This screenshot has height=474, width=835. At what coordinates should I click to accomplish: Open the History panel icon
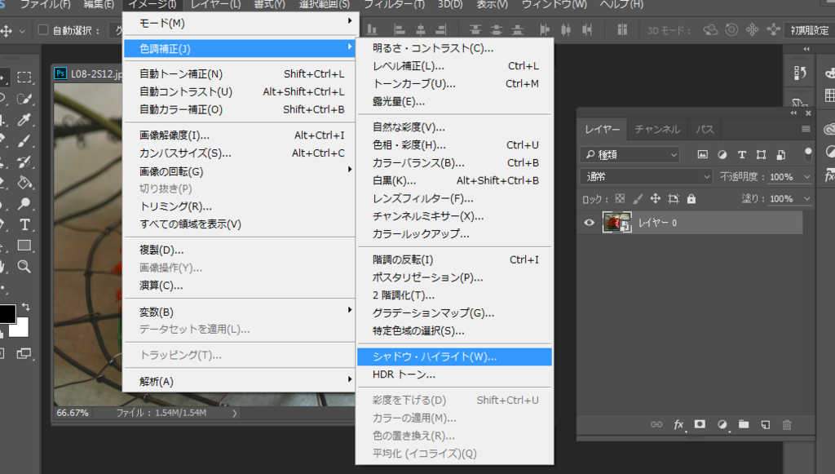[800, 73]
